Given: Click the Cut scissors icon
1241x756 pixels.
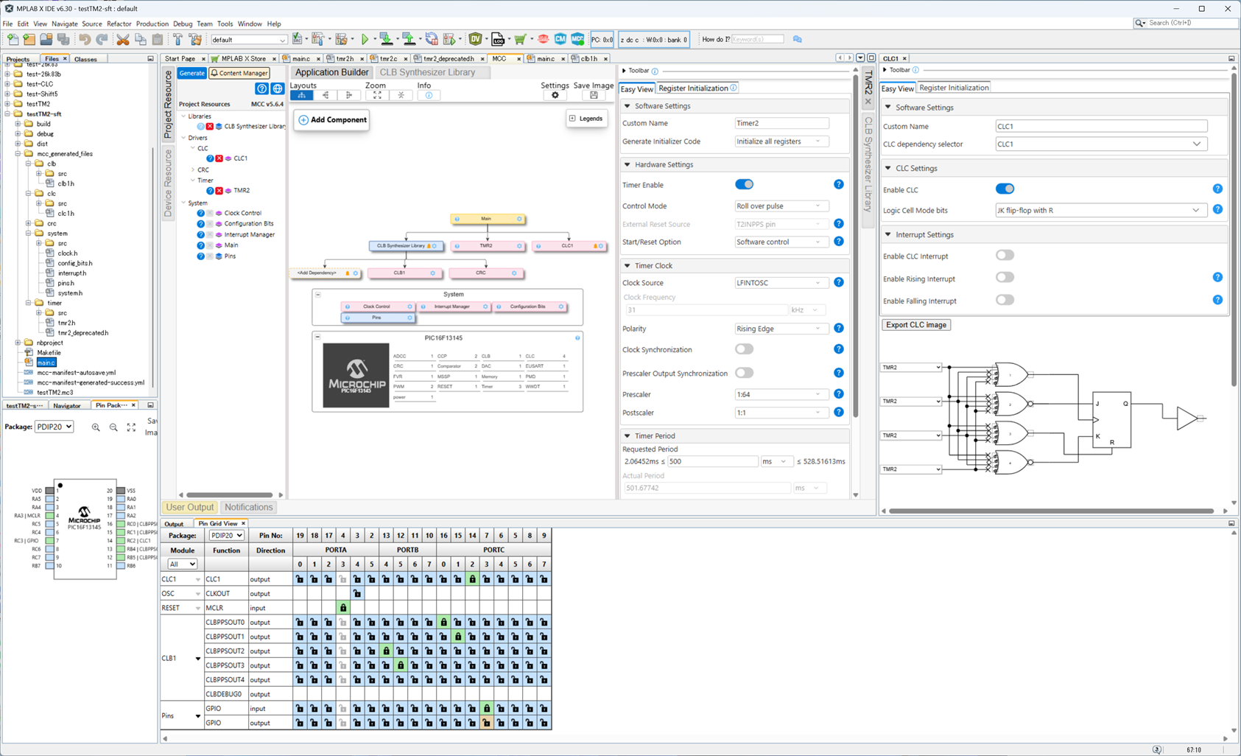Looking at the screenshot, I should click(x=123, y=39).
